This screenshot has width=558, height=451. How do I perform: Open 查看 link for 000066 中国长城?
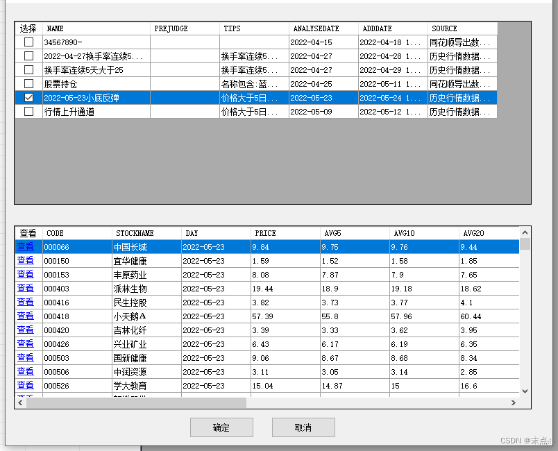[x=25, y=246]
